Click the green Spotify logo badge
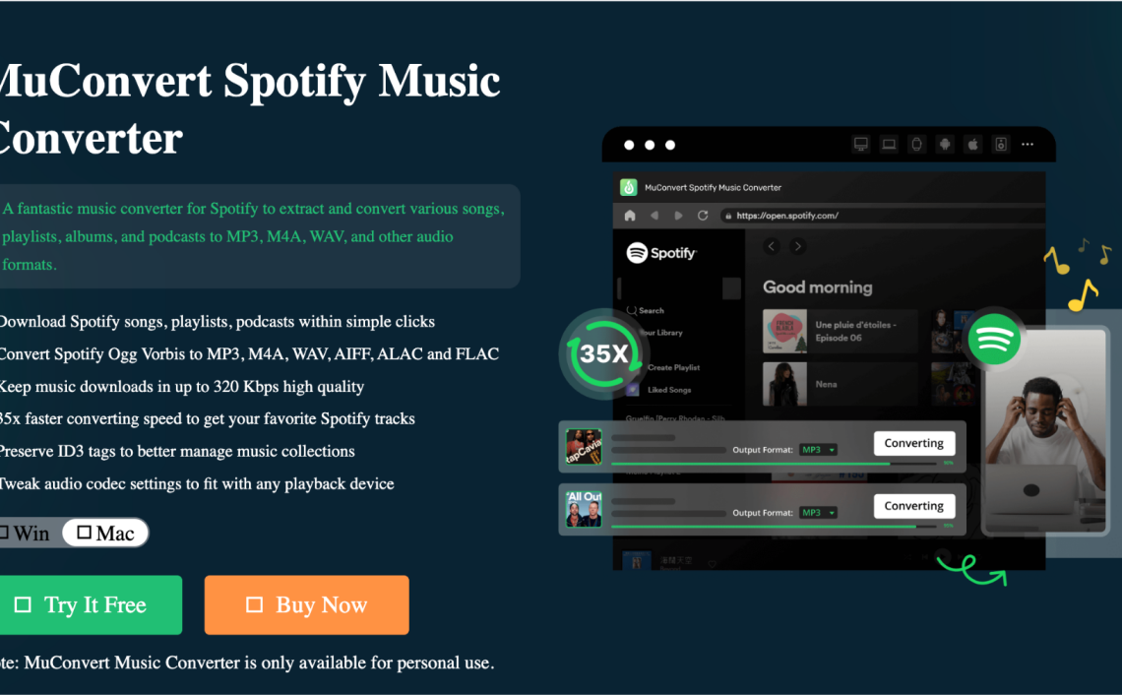 tap(994, 340)
